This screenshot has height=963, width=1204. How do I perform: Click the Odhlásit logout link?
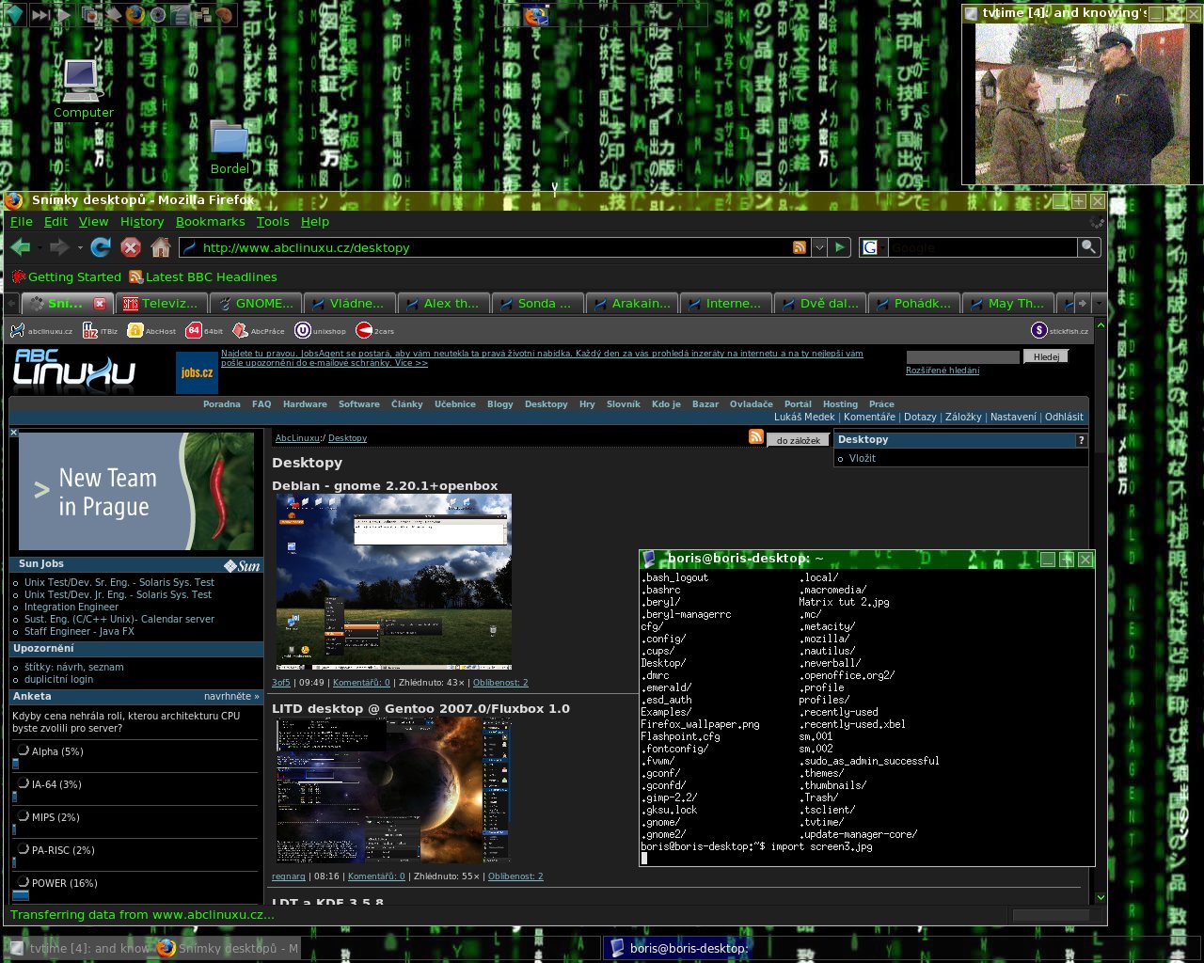point(1064,417)
